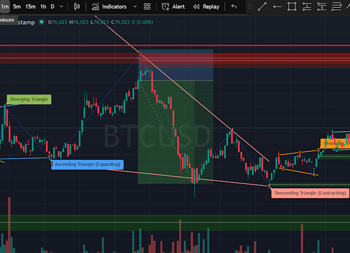The height and width of the screenshot is (253, 350).
Task: Grab the drawing toolbar drag handle
Action: click(250, 7)
